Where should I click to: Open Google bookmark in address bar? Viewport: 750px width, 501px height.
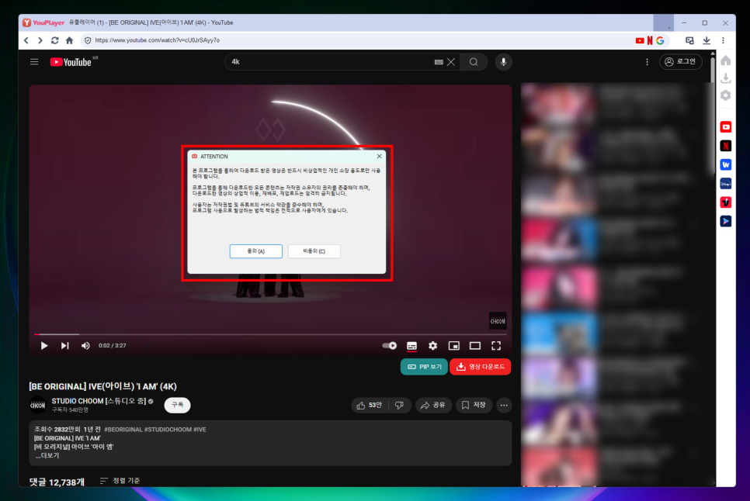tap(660, 40)
